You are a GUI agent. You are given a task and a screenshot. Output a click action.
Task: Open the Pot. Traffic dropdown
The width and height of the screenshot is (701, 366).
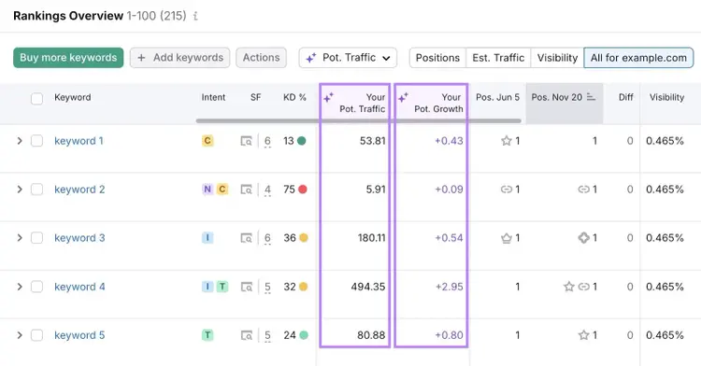pyautogui.click(x=348, y=58)
